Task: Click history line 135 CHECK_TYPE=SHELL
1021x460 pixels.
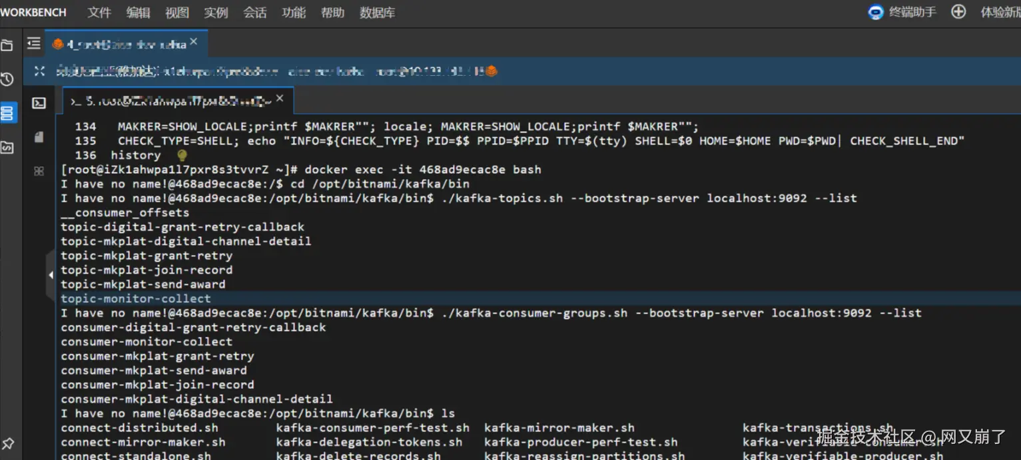Action: point(520,141)
